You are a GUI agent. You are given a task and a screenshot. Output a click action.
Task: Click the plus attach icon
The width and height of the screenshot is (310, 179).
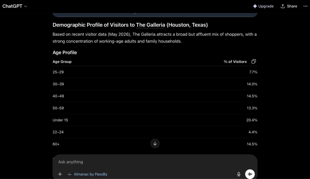click(60, 174)
